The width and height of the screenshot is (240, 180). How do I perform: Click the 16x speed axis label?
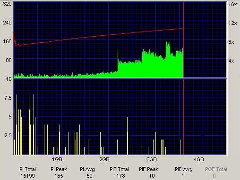pyautogui.click(x=232, y=4)
